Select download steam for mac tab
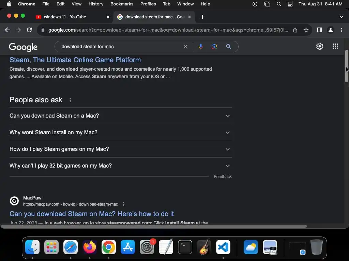The image size is (349, 261). tap(154, 17)
